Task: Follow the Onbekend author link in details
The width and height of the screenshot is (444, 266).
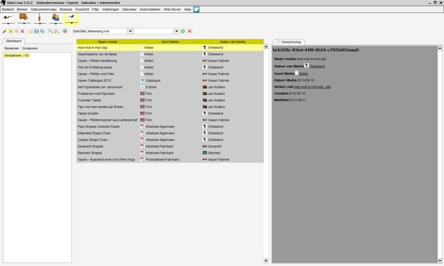Action: pos(317,66)
